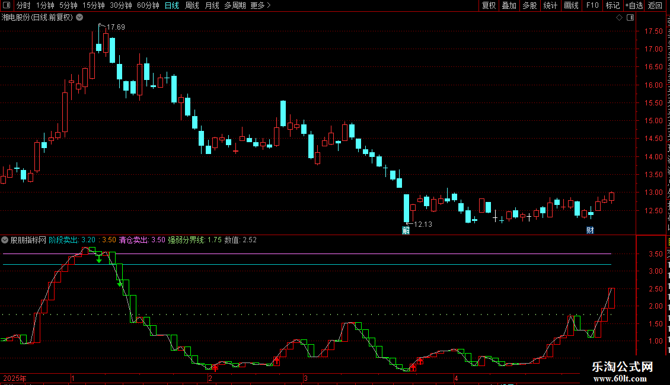Click the 财 marker below the chart
Image resolution: width=670 pixels, height=385 pixels.
coord(590,230)
